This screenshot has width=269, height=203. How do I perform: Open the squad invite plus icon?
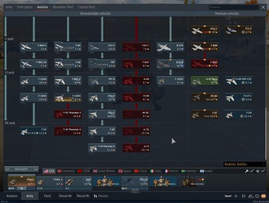pyautogui.click(x=236, y=196)
